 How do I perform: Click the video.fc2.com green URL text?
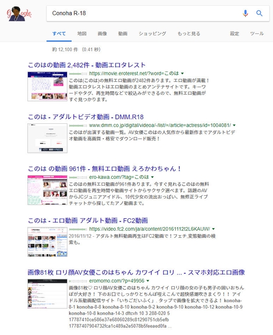150,229
